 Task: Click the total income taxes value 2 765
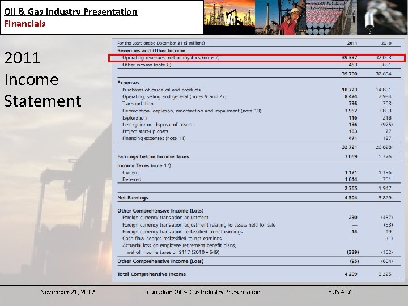[351, 188]
